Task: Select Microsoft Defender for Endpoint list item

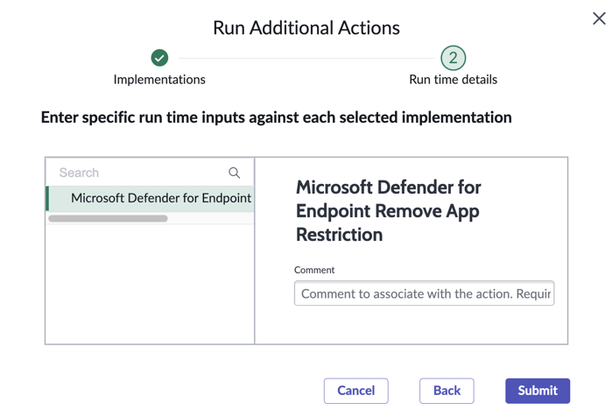Action: [150, 198]
